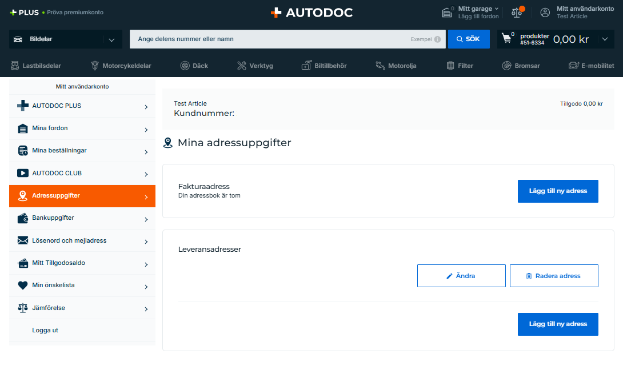
Task: Click the AUTODOC logo in header
Action: coord(311,13)
